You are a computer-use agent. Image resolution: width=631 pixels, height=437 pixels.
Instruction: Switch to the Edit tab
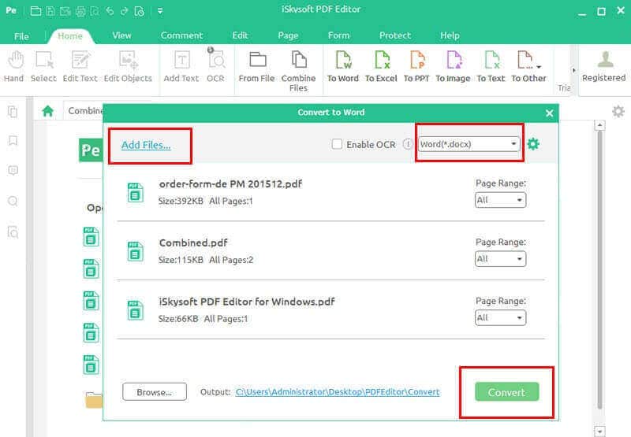pos(240,35)
